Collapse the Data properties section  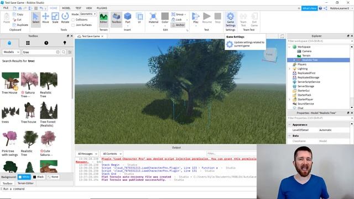coord(290,136)
